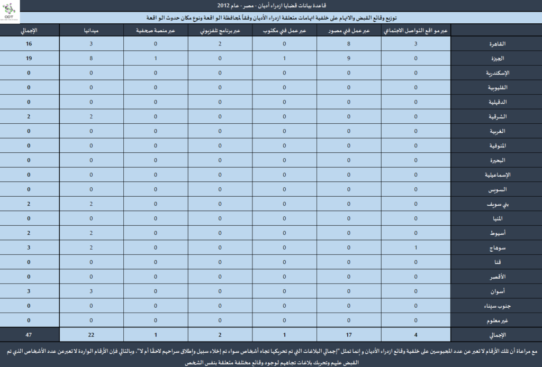Click the total cell '16' in القاهرة row
The width and height of the screenshot is (542, 367).
(x=29, y=44)
